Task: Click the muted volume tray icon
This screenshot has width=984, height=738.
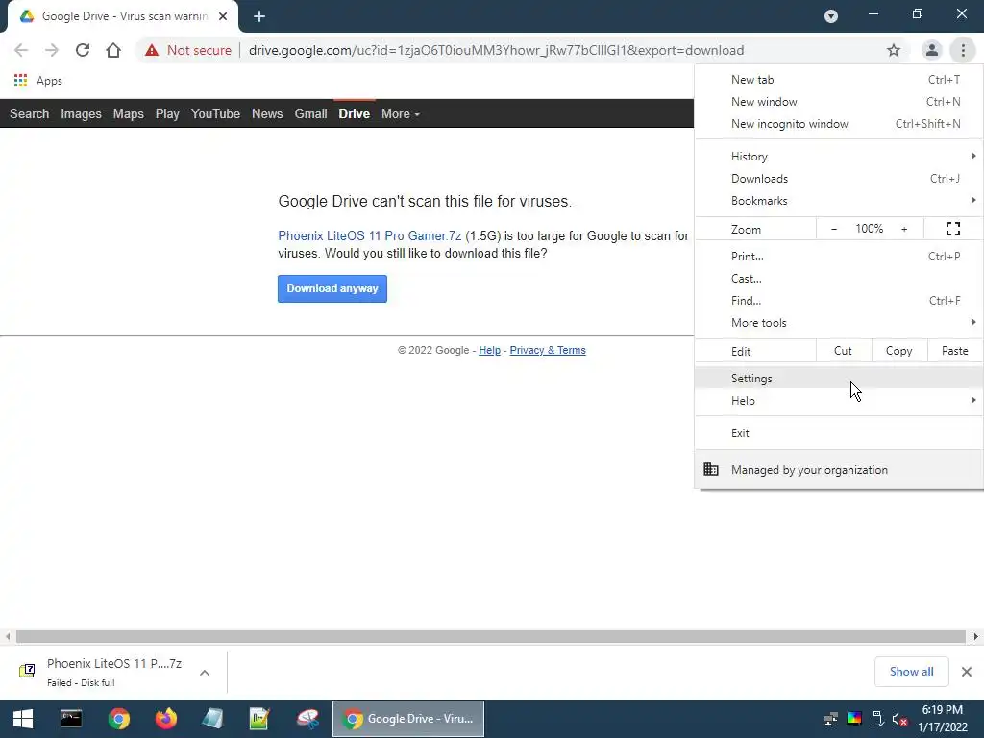Action: (x=899, y=719)
